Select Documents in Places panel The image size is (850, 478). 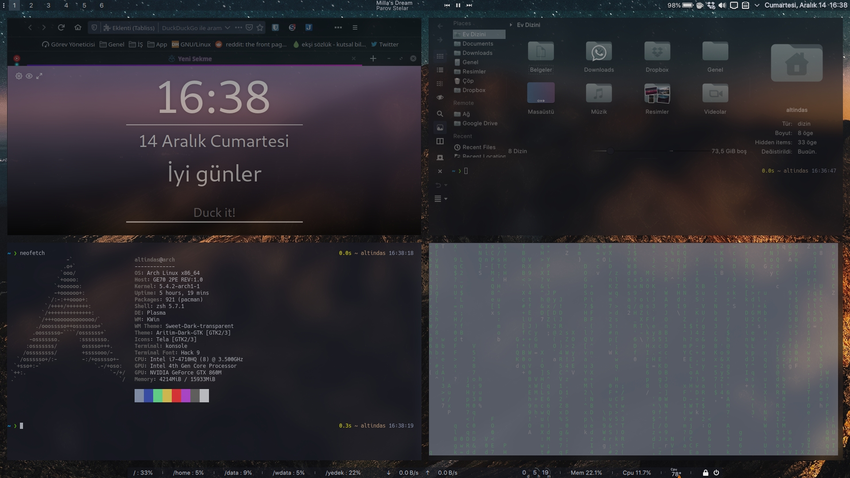click(x=479, y=43)
